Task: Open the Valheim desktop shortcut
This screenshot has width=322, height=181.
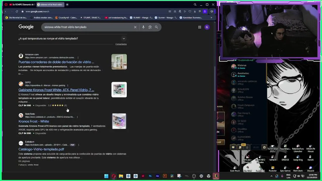Action: (273, 158)
